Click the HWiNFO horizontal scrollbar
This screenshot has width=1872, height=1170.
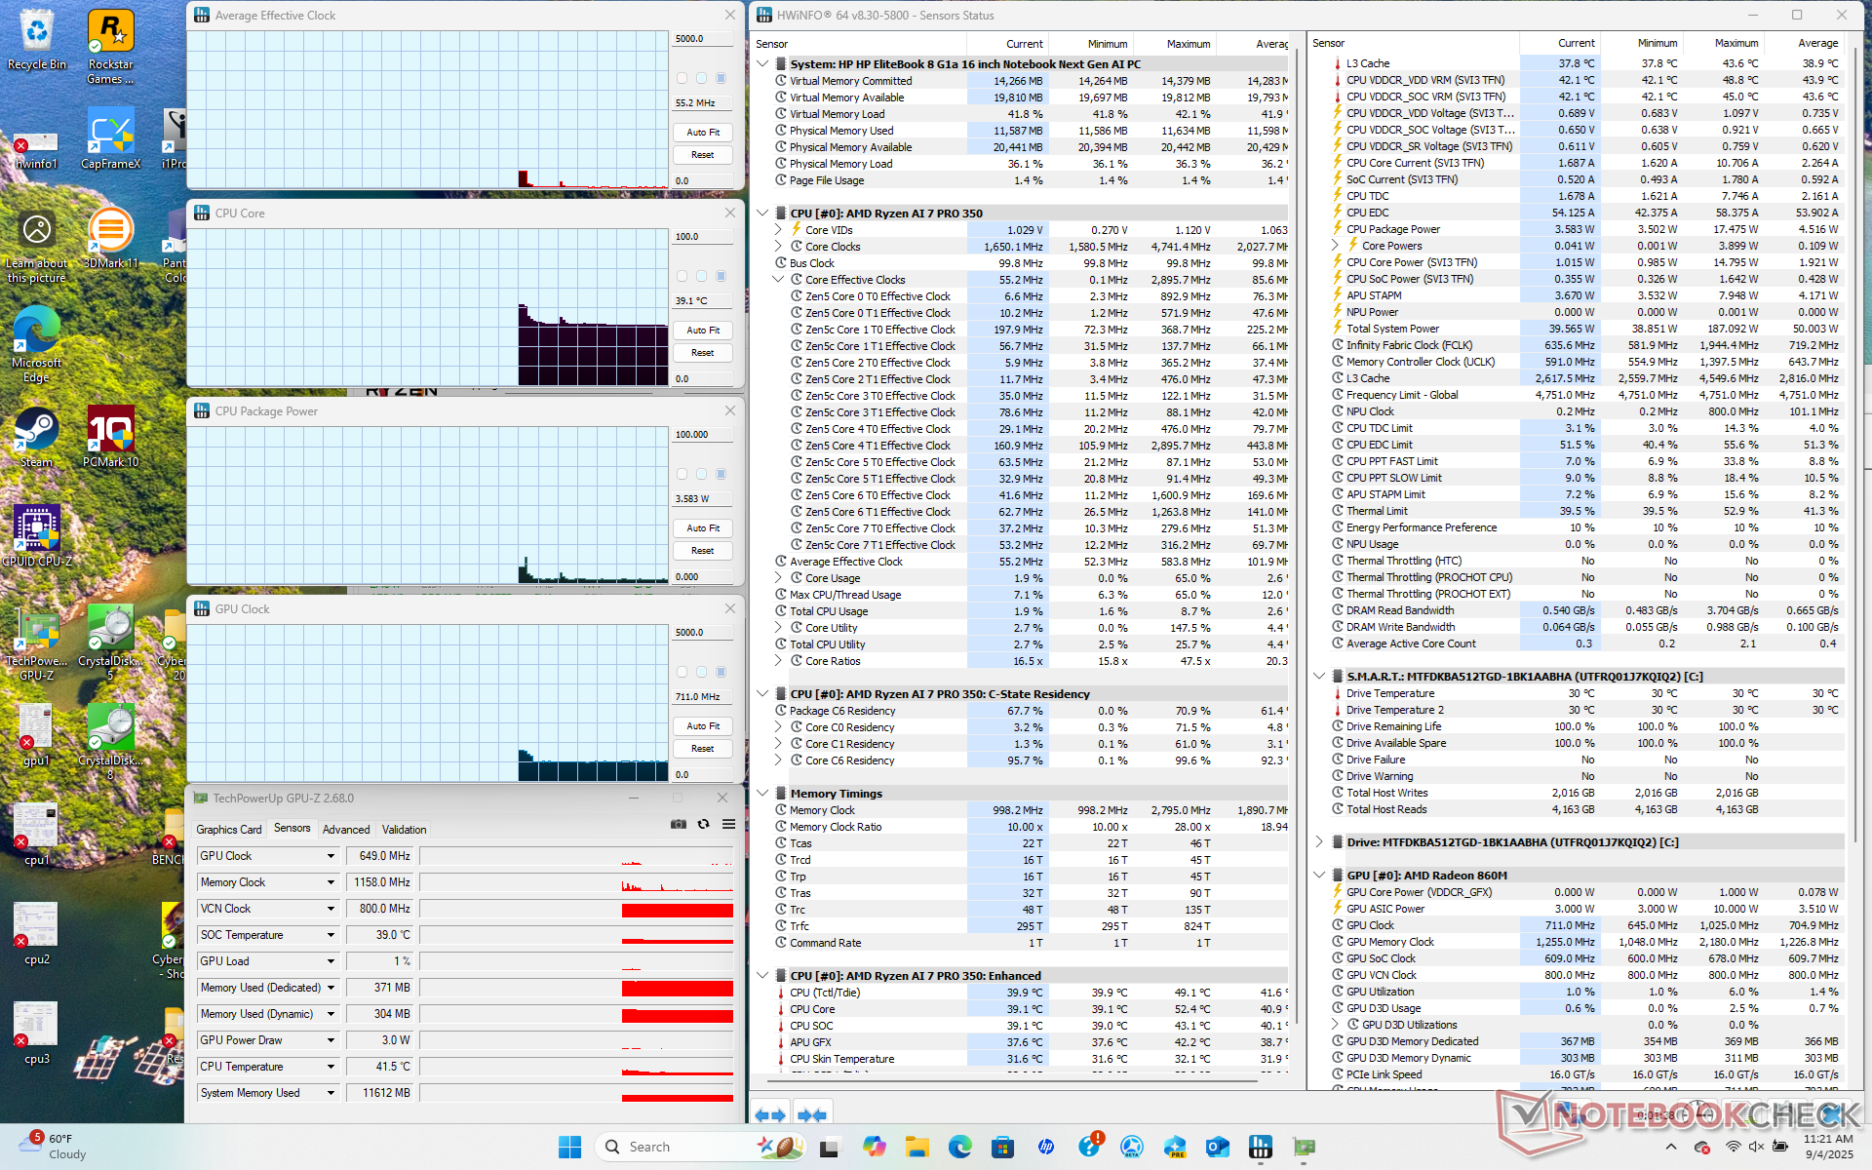[1014, 1081]
